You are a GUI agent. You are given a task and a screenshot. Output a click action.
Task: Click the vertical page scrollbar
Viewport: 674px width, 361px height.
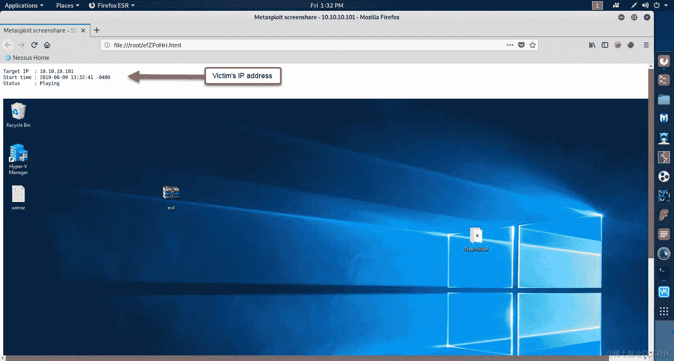[651, 164]
